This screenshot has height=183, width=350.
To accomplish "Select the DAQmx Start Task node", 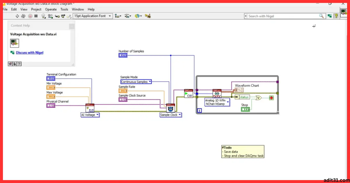I will point(189,94).
